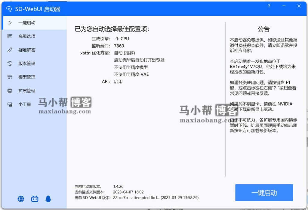Click the Bilibili TV icon
The width and height of the screenshot is (308, 210).
pyautogui.click(x=35, y=199)
